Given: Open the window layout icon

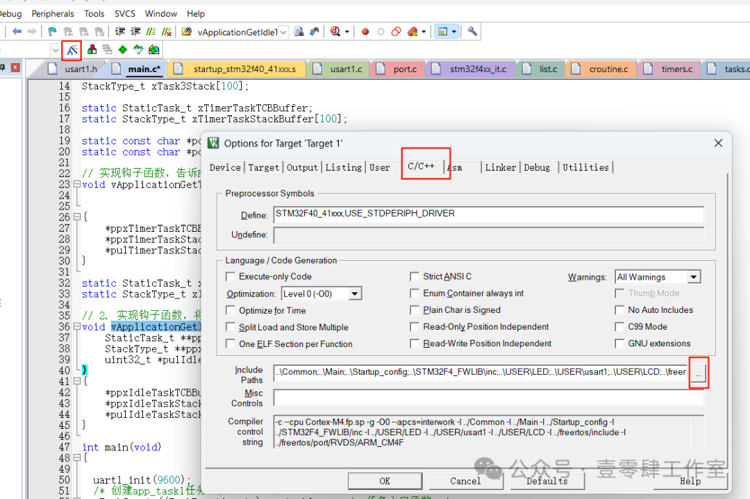Looking at the screenshot, I should point(443,31).
